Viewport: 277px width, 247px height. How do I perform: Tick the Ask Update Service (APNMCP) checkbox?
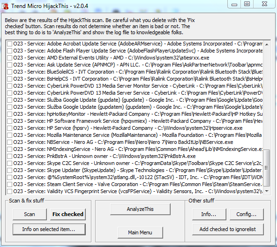click(9, 65)
